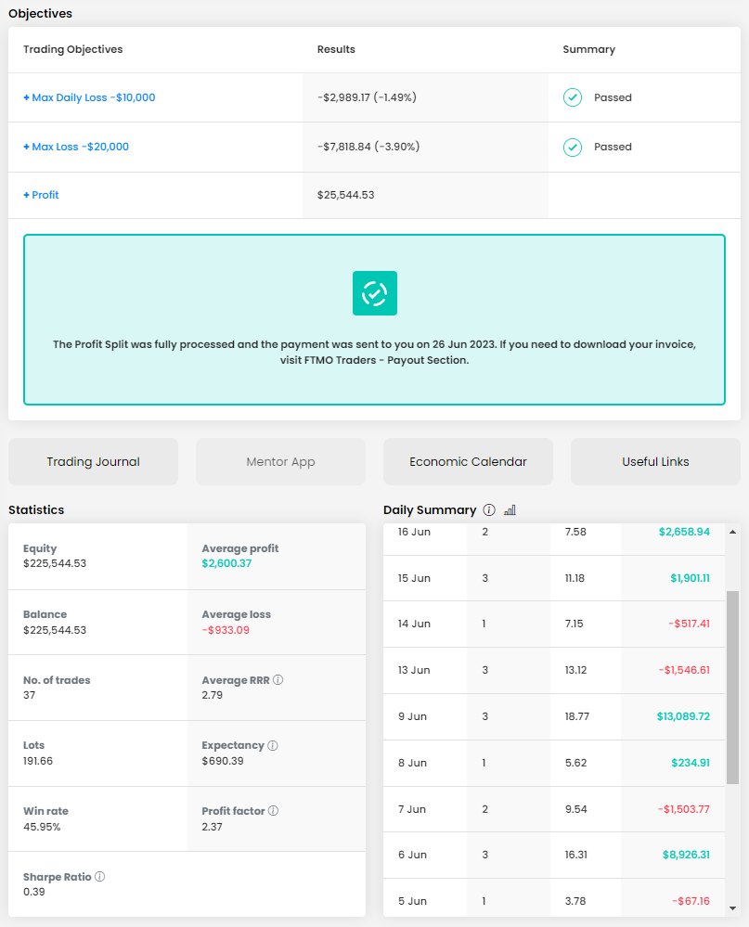The width and height of the screenshot is (749, 927).
Task: Click the Objectives section heading
Action: 40,14
